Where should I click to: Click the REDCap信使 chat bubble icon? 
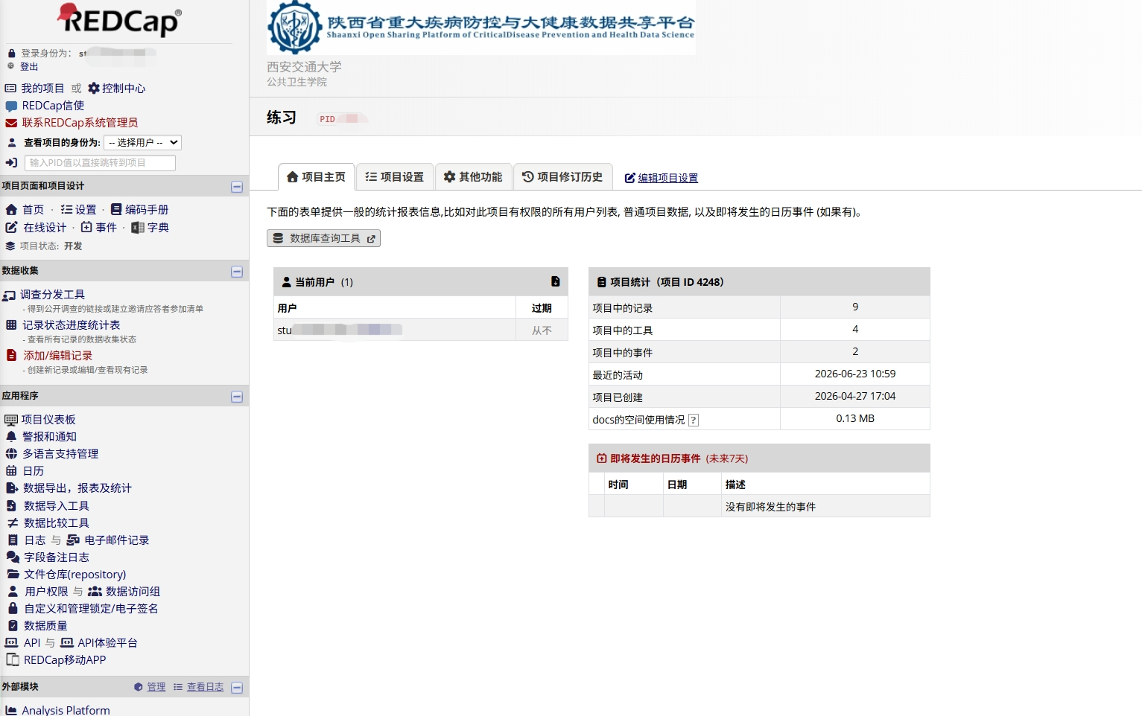click(x=11, y=106)
